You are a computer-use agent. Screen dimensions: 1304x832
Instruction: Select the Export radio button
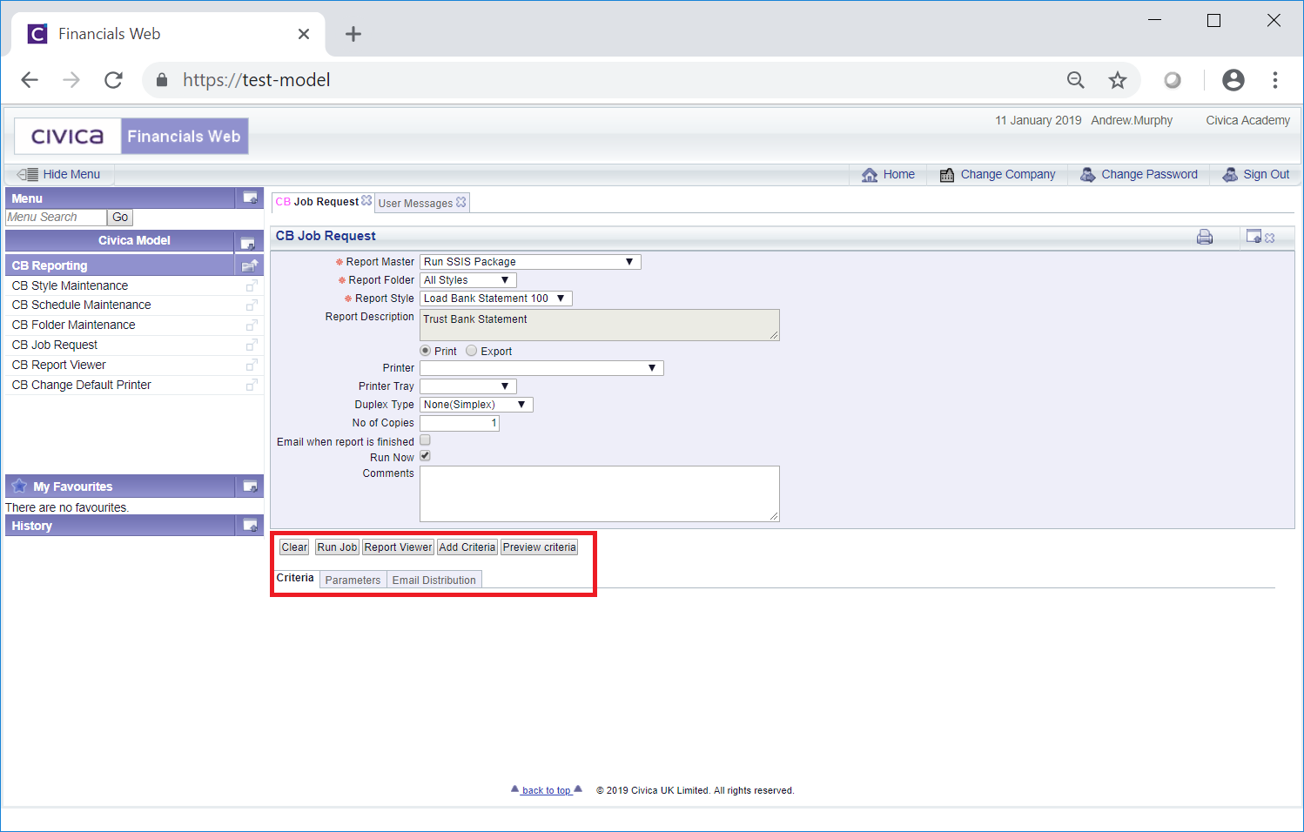coord(472,351)
